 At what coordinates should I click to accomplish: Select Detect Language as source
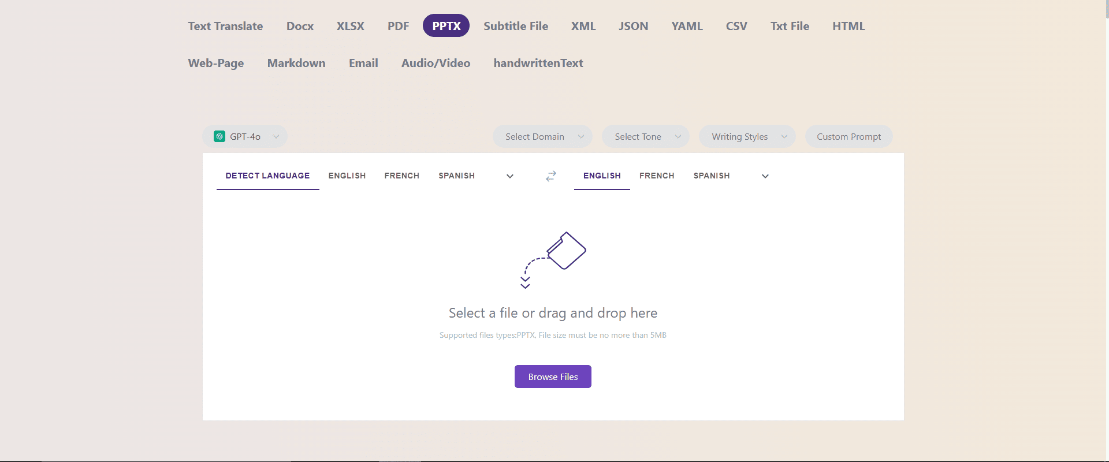(267, 176)
